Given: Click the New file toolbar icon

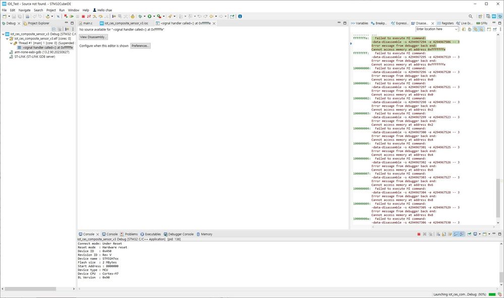Looking at the screenshot, I should (4, 16).
